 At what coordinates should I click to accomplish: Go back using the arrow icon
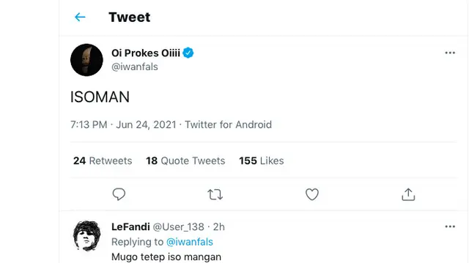pyautogui.click(x=80, y=17)
